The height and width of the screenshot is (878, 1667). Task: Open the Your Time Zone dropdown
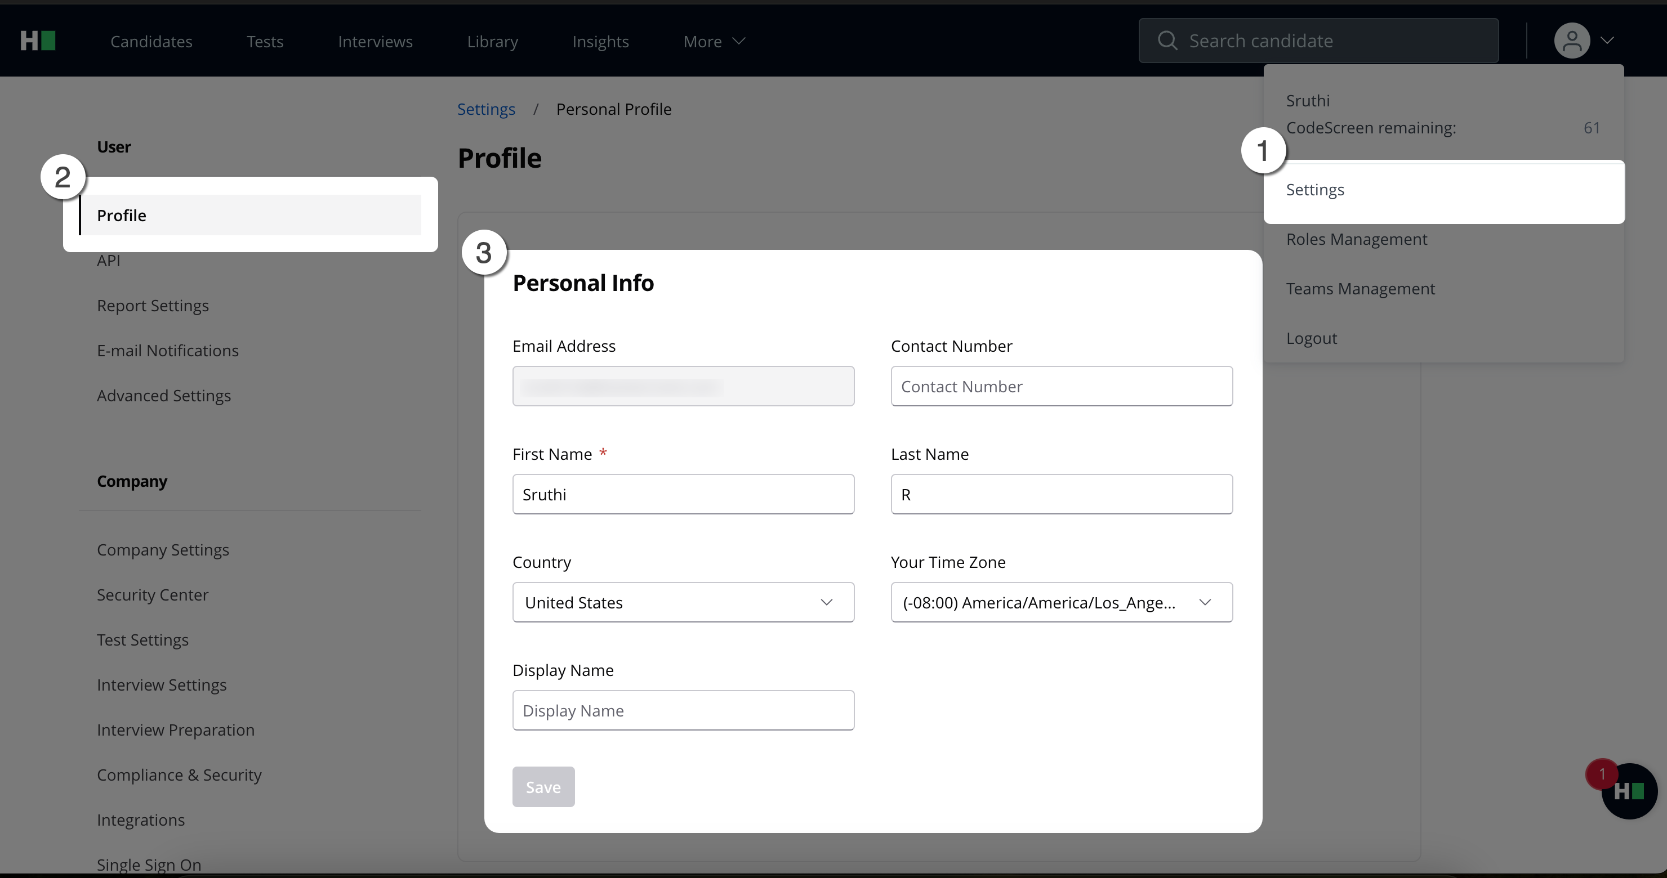(x=1060, y=603)
